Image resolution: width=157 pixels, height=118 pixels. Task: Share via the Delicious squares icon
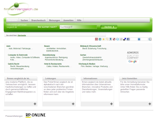(x=124, y=39)
